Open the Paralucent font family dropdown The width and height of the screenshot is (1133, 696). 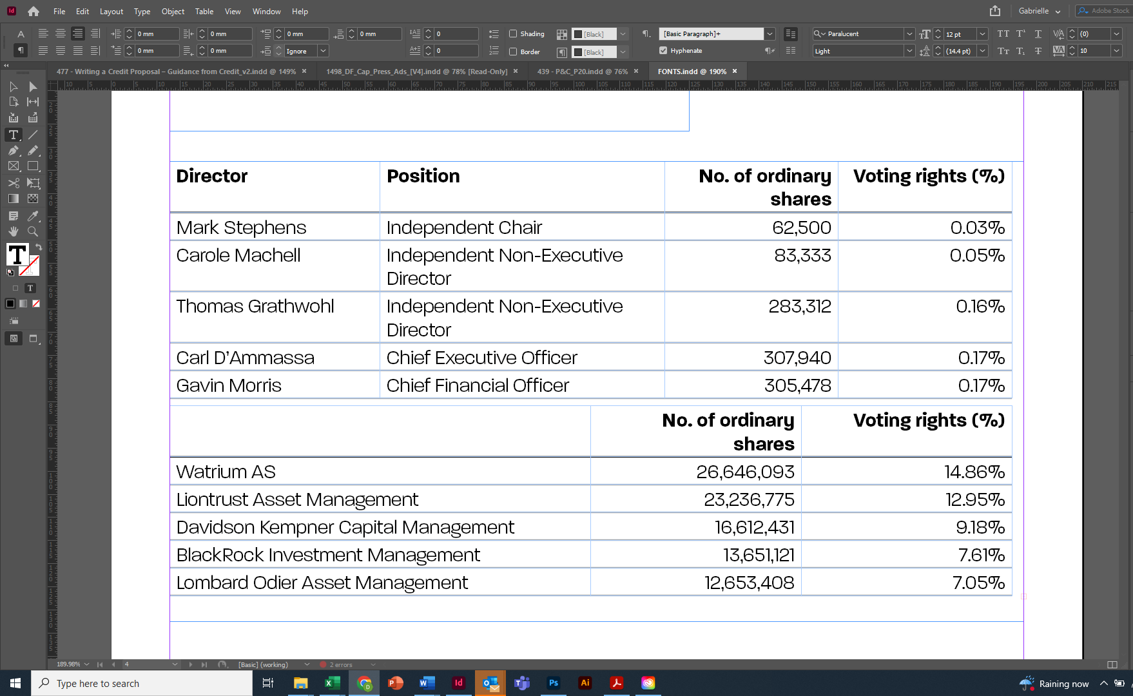click(x=909, y=34)
